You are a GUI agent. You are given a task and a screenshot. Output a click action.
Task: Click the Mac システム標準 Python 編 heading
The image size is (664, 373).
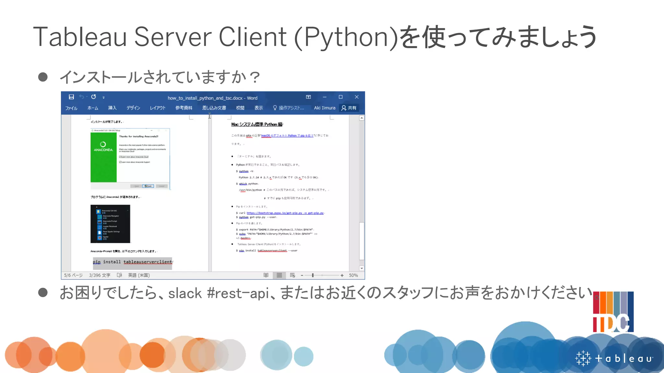[257, 124]
